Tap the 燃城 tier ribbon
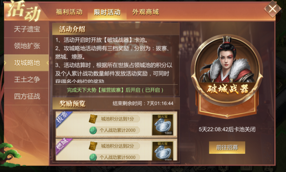Viewport: 286px width, 172px height. (x=63, y=146)
